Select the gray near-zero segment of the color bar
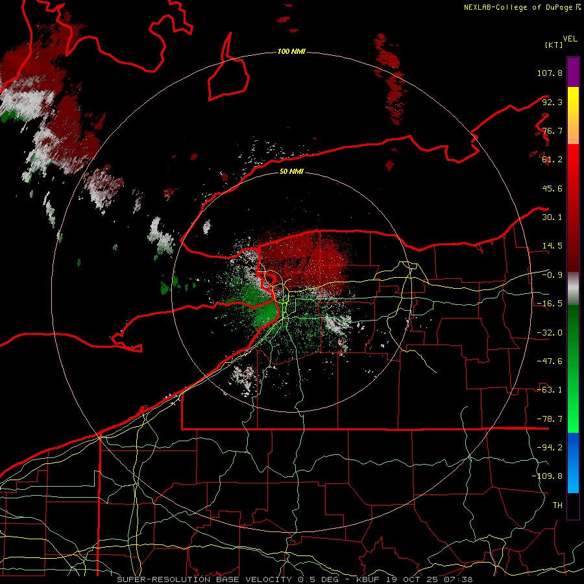Screen dimensions: 584x584 [x=573, y=289]
